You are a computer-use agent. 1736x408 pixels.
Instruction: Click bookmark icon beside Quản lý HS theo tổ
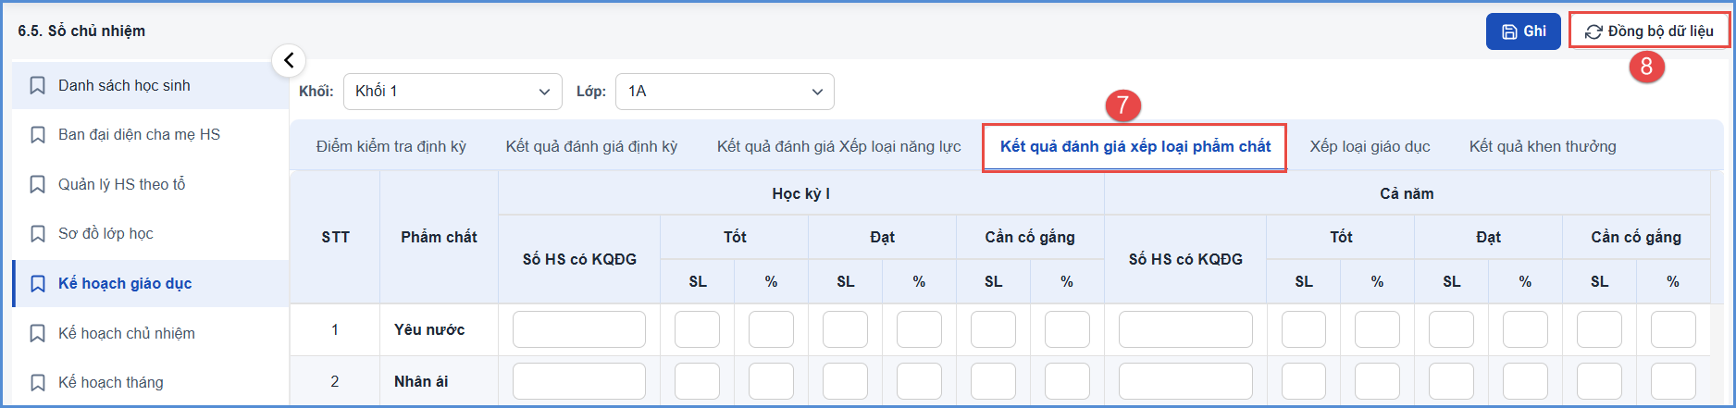pos(38,184)
